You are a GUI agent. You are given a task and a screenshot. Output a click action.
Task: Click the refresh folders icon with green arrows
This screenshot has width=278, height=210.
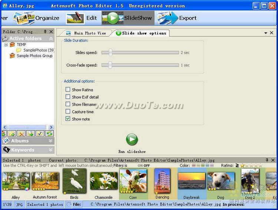(x=49, y=133)
